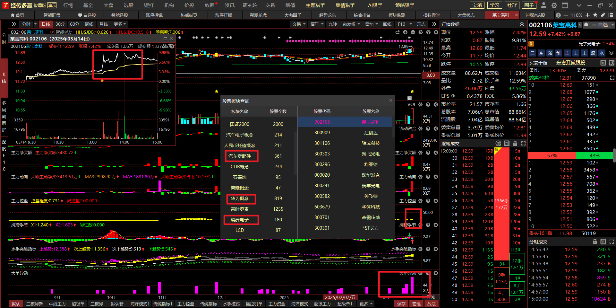
Task: Open the 交易 dropdown in chart toolbar
Action: (x=299, y=24)
